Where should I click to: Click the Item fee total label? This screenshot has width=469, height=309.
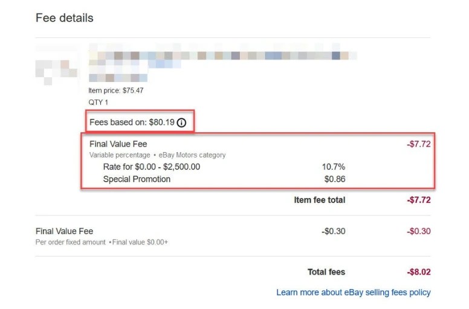(320, 200)
